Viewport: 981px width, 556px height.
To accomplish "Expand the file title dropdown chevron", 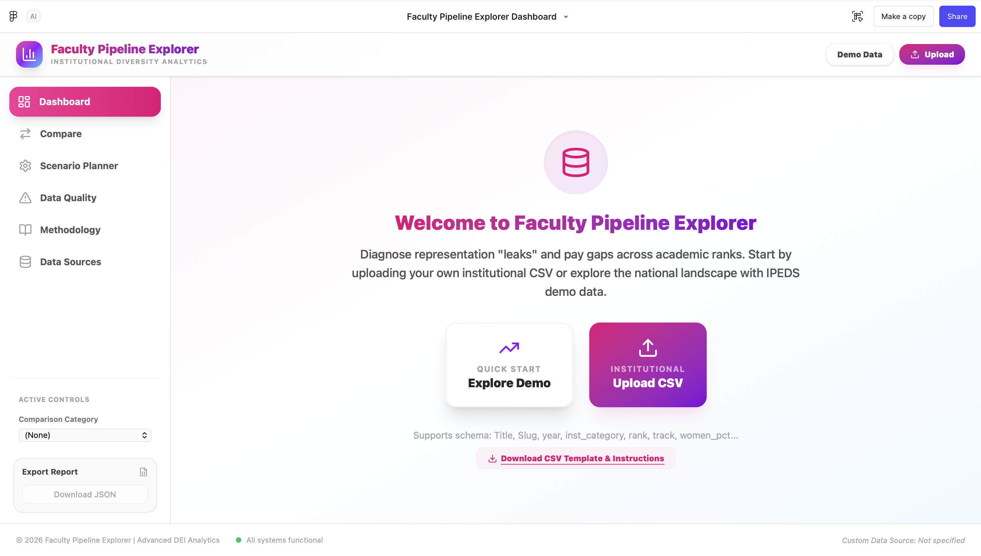I will pyautogui.click(x=566, y=17).
